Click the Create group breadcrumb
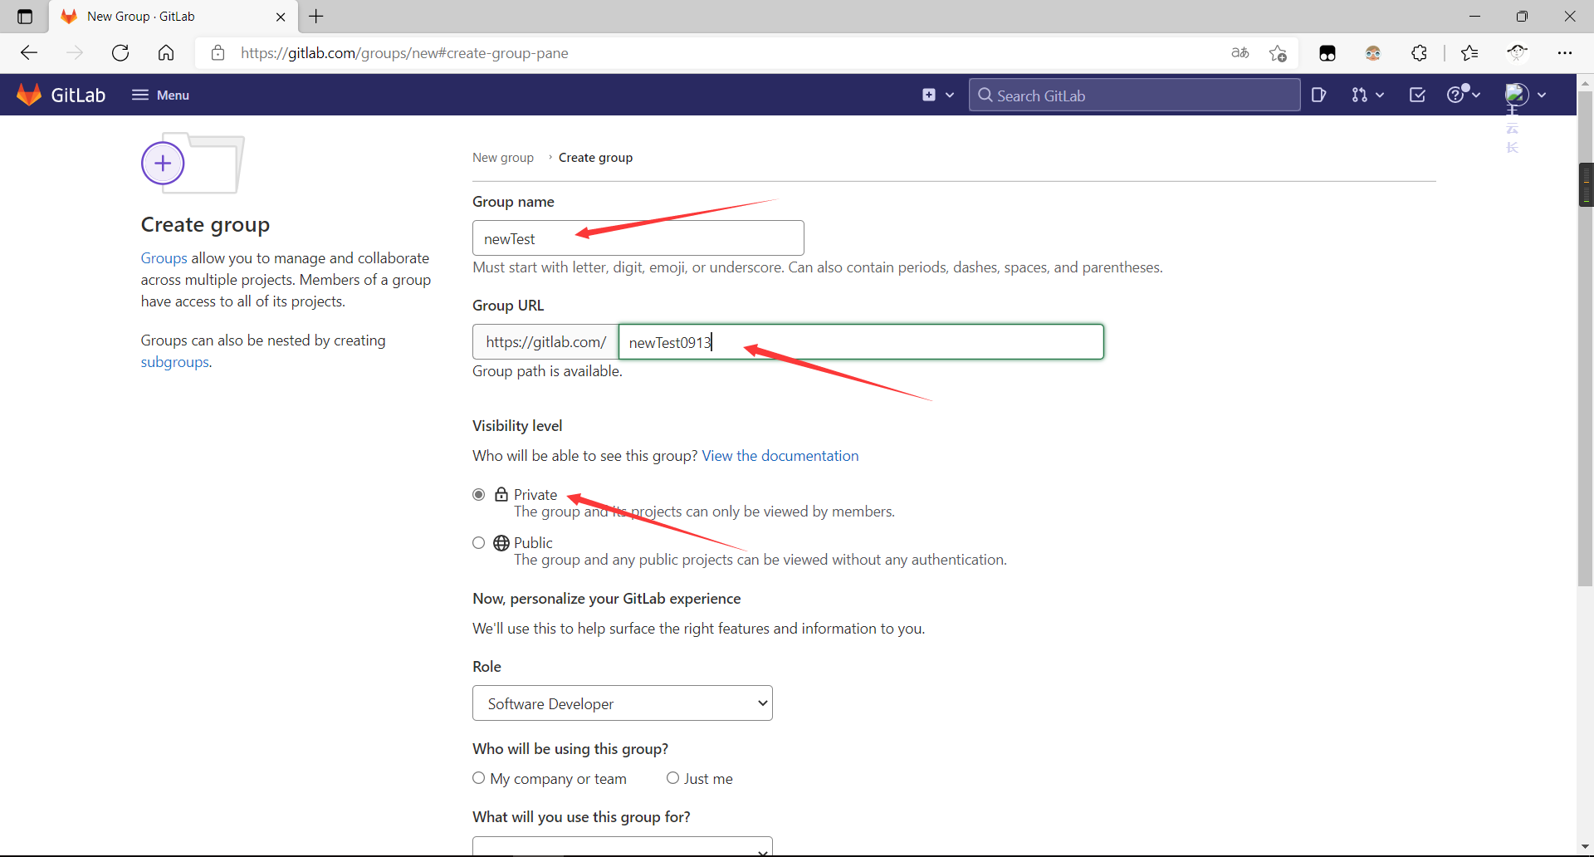This screenshot has width=1594, height=857. (x=595, y=158)
